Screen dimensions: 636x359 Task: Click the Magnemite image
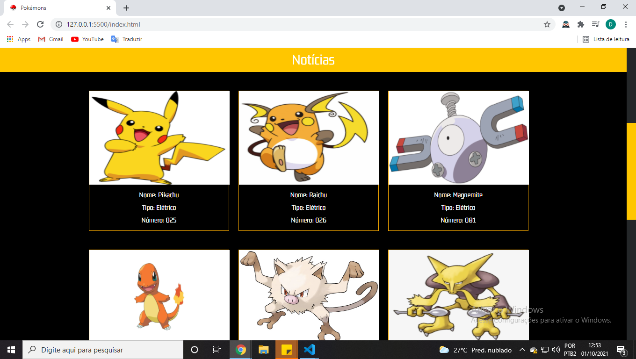tap(458, 138)
